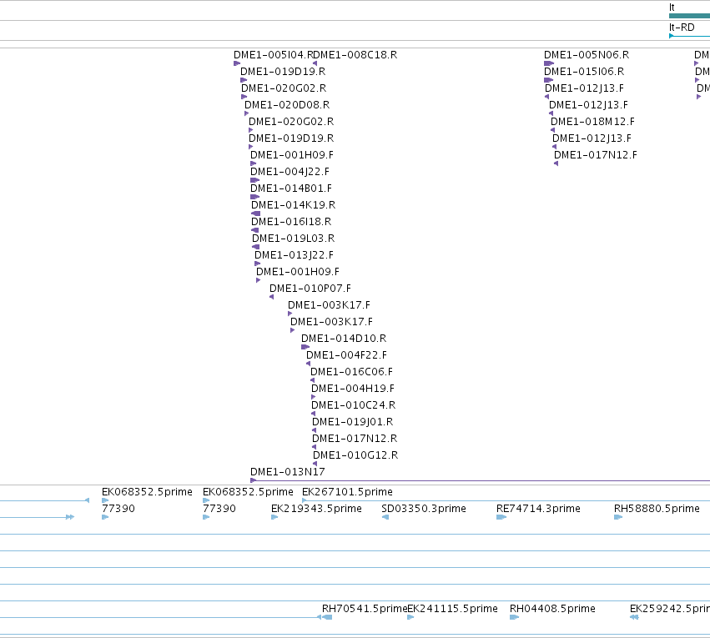Select the lt-RD transcript label

coord(682,28)
